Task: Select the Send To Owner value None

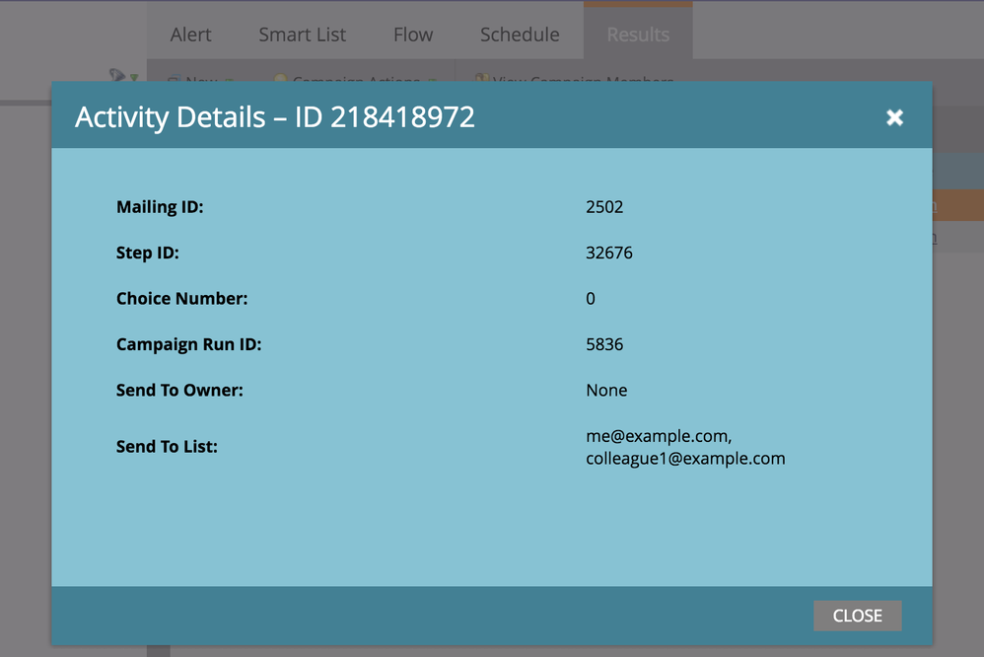Action: [606, 390]
